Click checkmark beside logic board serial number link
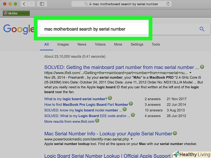 point(110,98)
